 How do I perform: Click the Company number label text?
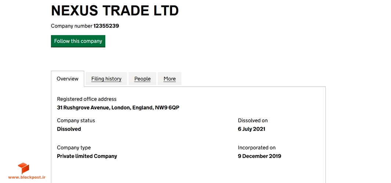pyautogui.click(x=72, y=26)
